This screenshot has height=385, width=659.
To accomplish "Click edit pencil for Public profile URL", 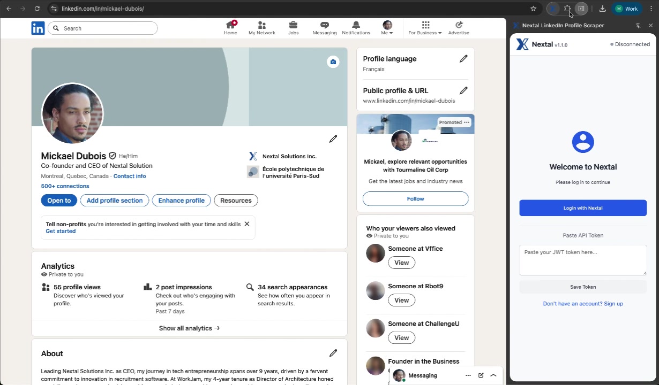I will (463, 90).
